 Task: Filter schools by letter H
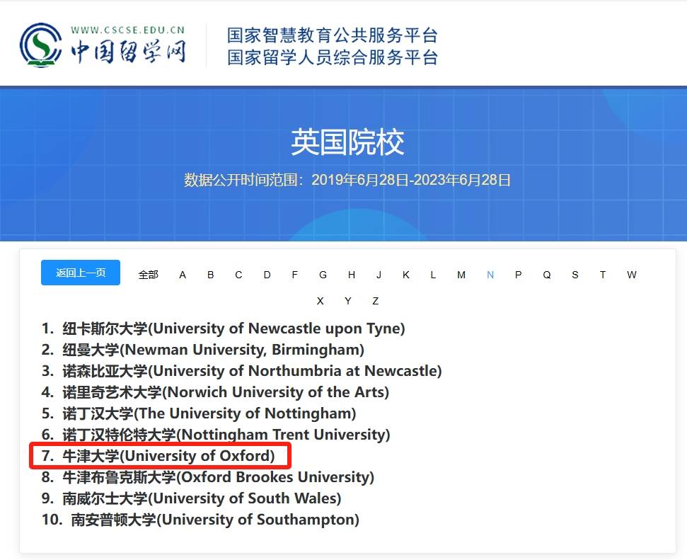(352, 275)
